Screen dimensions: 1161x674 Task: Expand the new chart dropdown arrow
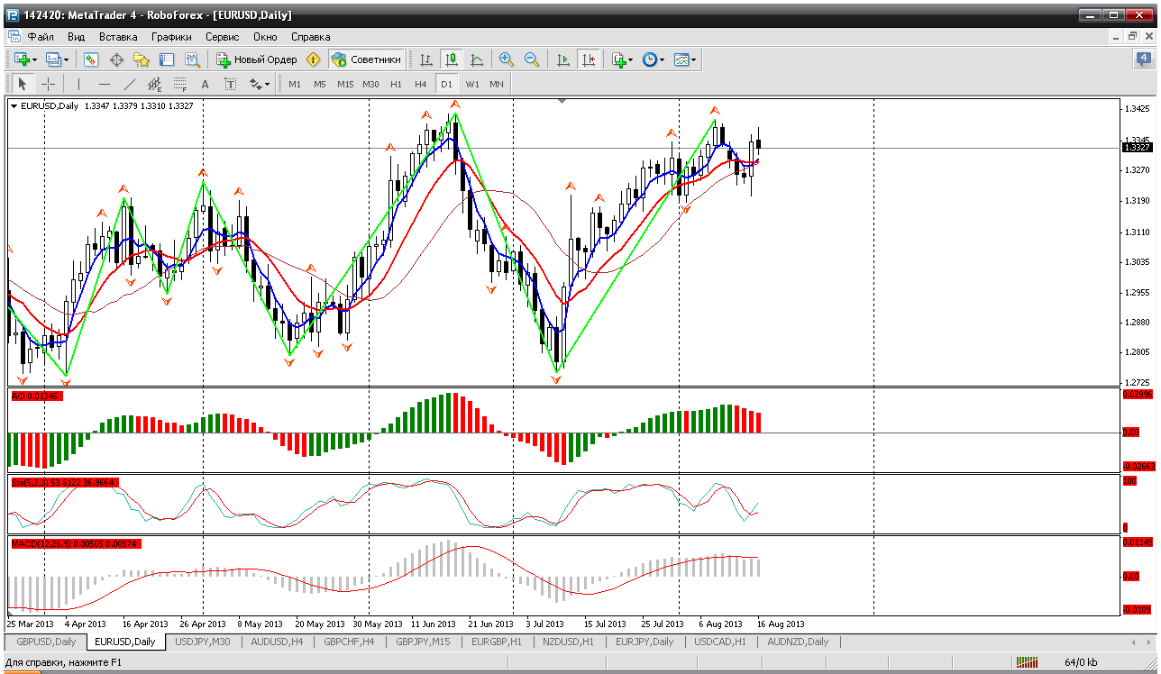click(x=35, y=59)
